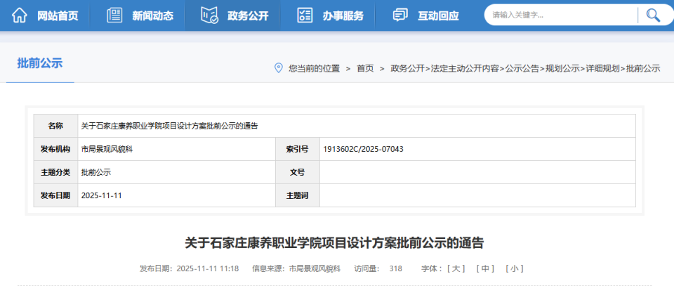This screenshot has width=674, height=286.
Task: Click the chat bubble icon beside 互动回应
Action: (400, 15)
